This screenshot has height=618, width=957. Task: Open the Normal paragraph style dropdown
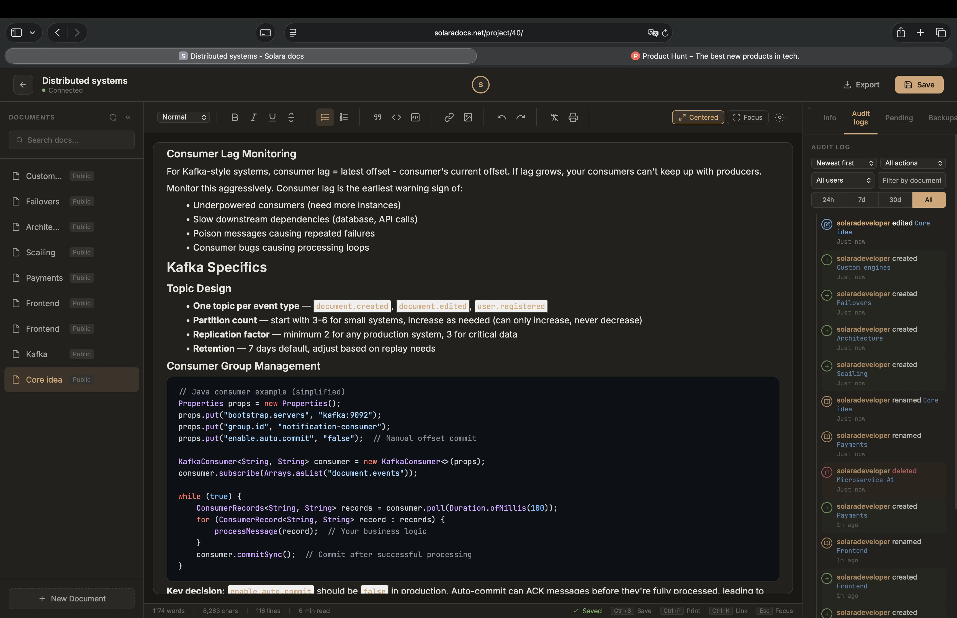click(184, 117)
